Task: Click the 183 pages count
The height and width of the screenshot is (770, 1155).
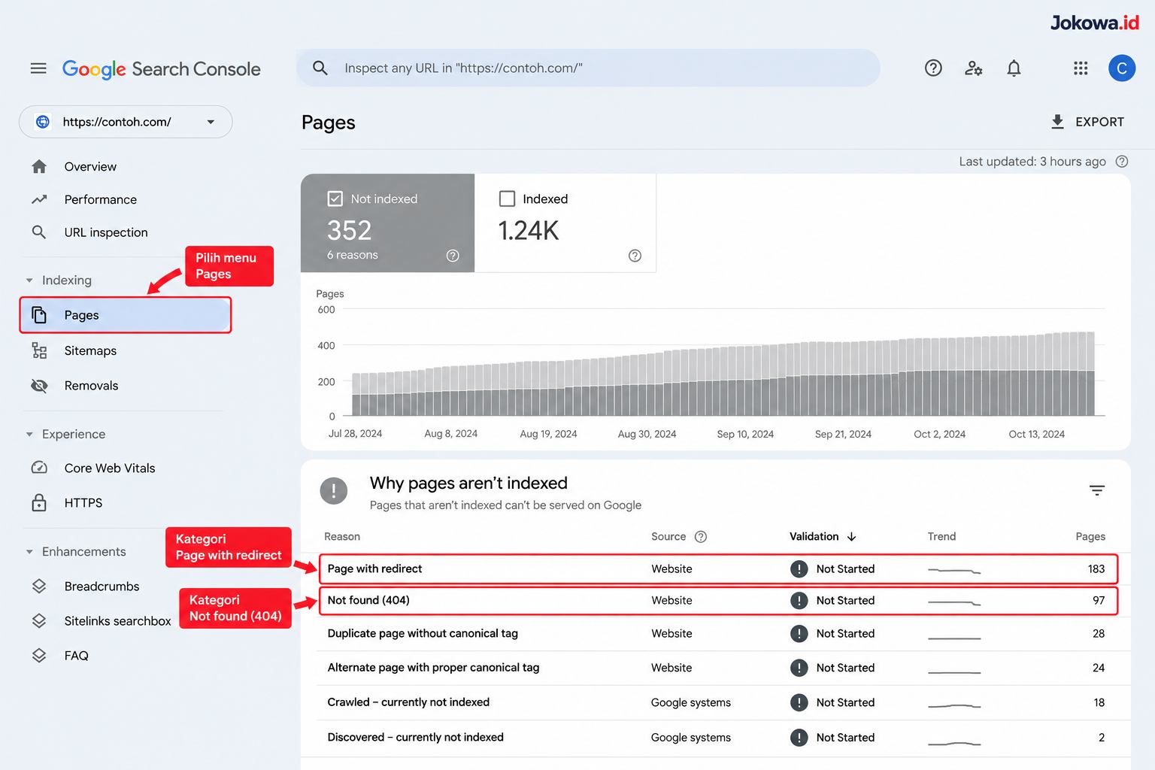Action: coord(1096,569)
